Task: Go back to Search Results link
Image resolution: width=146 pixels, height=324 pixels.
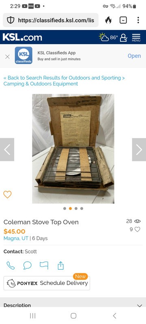Action: (64, 81)
